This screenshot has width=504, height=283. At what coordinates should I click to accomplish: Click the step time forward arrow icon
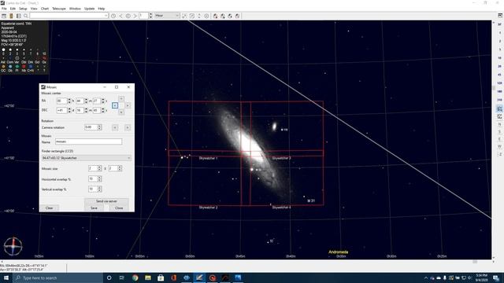pos(135,16)
